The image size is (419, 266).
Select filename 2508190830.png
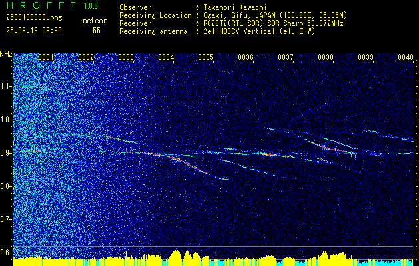34,18
